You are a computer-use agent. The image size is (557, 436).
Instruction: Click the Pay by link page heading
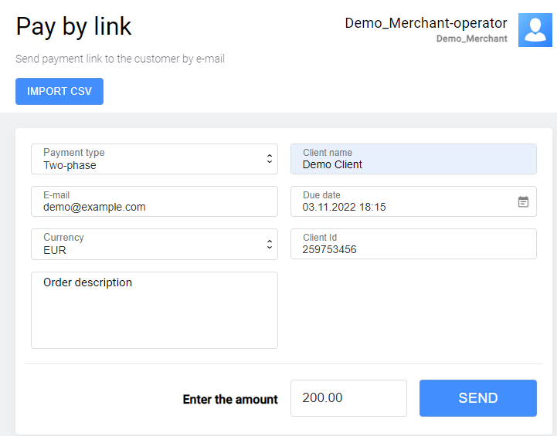[74, 26]
